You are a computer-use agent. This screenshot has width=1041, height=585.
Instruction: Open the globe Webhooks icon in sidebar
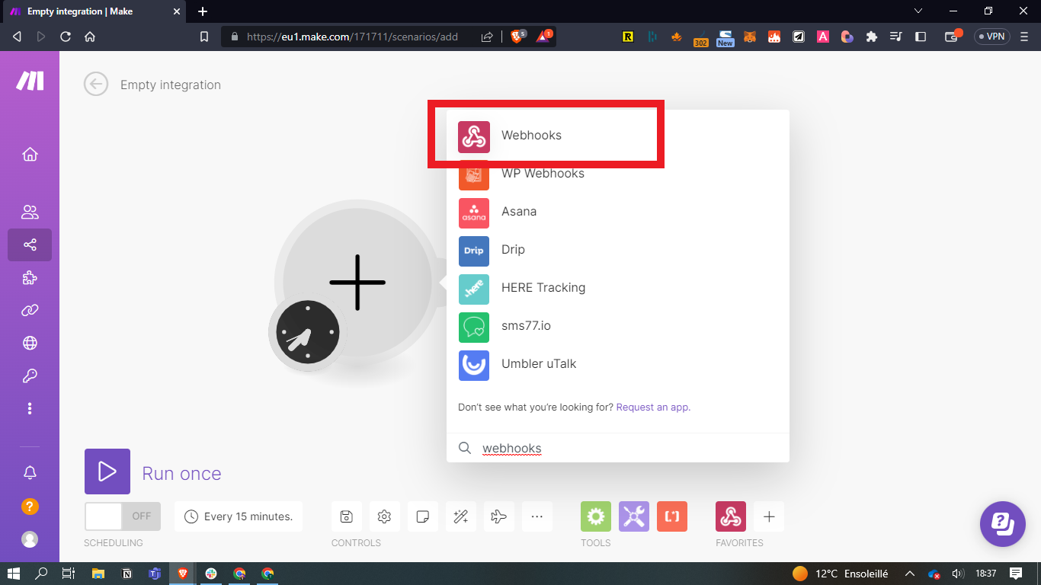click(x=30, y=344)
